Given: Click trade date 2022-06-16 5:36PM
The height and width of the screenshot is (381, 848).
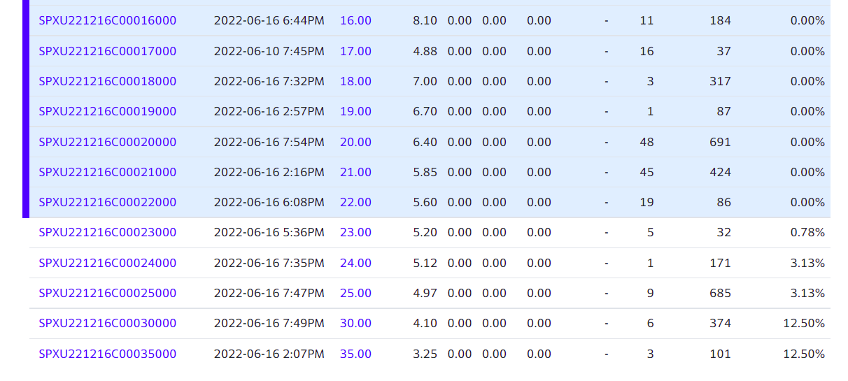Looking at the screenshot, I should point(269,233).
